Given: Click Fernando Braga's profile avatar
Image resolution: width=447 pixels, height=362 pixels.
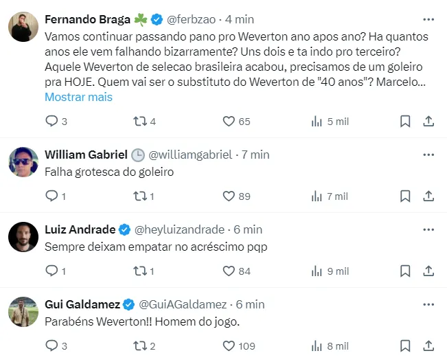Looking at the screenshot, I should 23,27.
